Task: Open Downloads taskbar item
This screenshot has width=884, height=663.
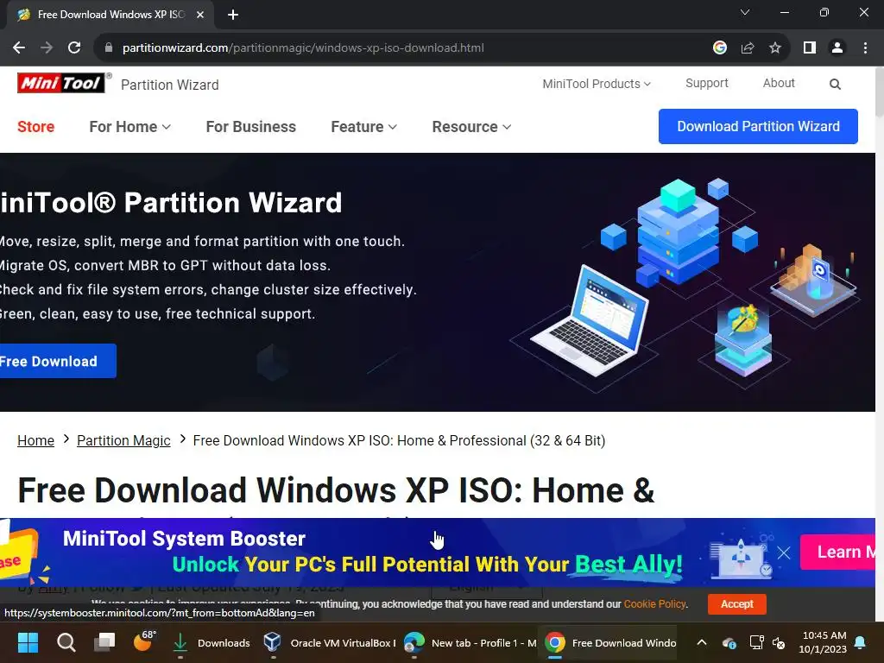Action: 212,642
